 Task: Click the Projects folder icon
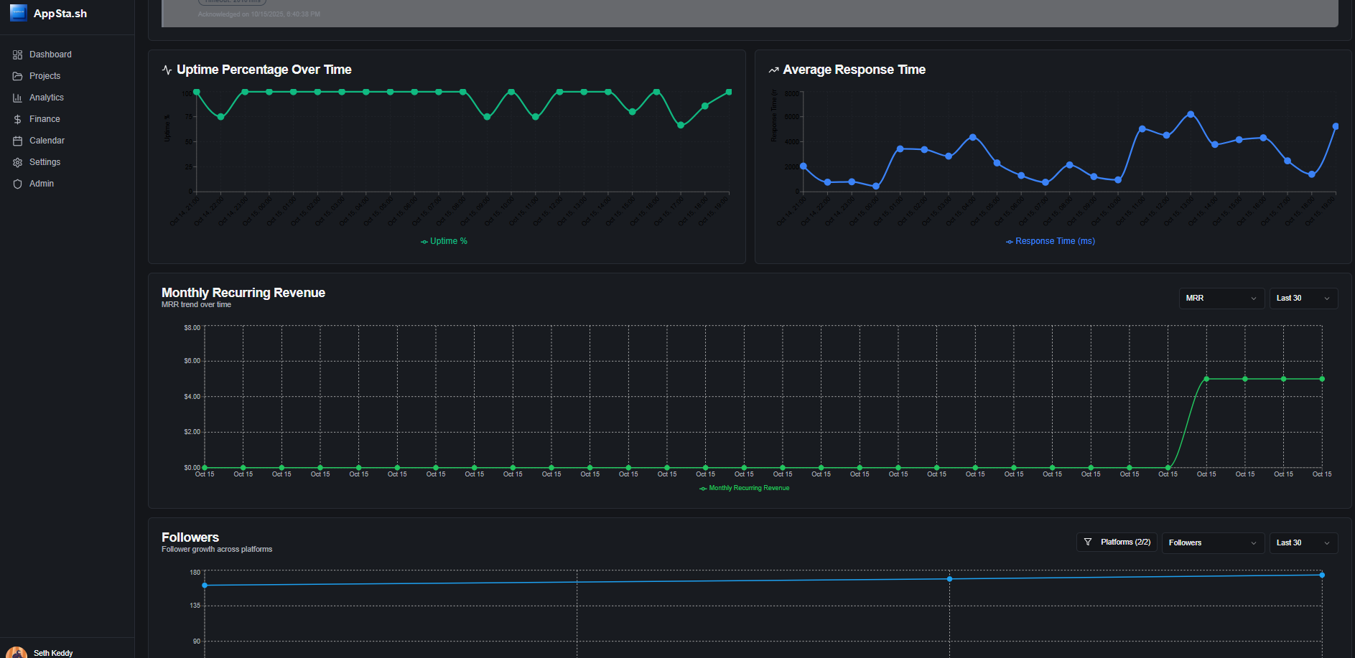(x=17, y=76)
